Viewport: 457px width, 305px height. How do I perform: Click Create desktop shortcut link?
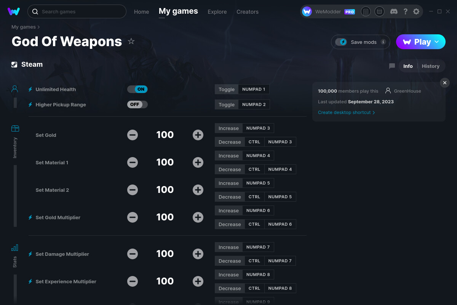pyautogui.click(x=347, y=112)
